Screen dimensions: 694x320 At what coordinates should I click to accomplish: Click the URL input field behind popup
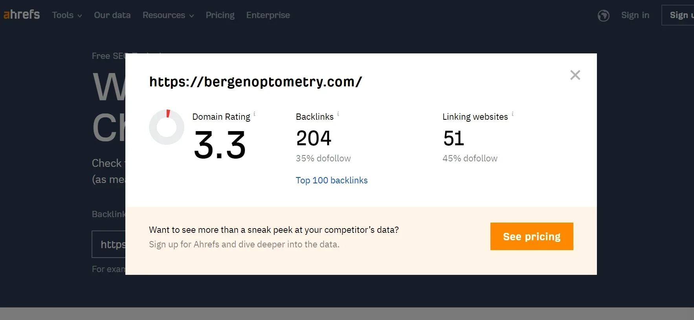(x=109, y=244)
